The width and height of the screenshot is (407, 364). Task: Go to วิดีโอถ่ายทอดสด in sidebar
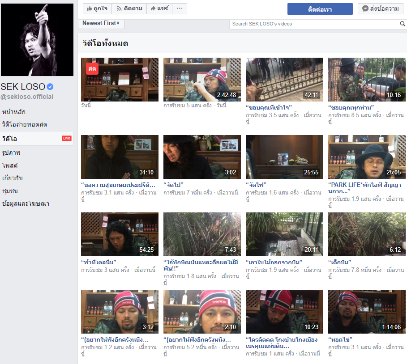tap(25, 124)
